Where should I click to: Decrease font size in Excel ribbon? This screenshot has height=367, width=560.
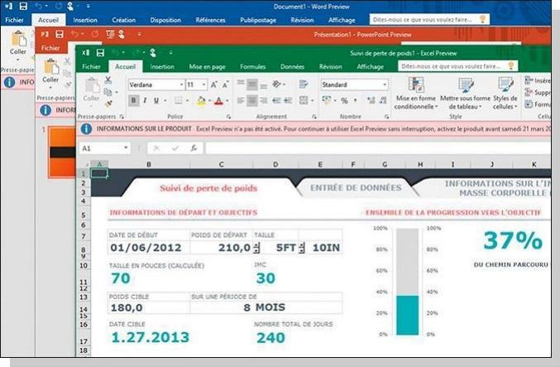(x=225, y=85)
